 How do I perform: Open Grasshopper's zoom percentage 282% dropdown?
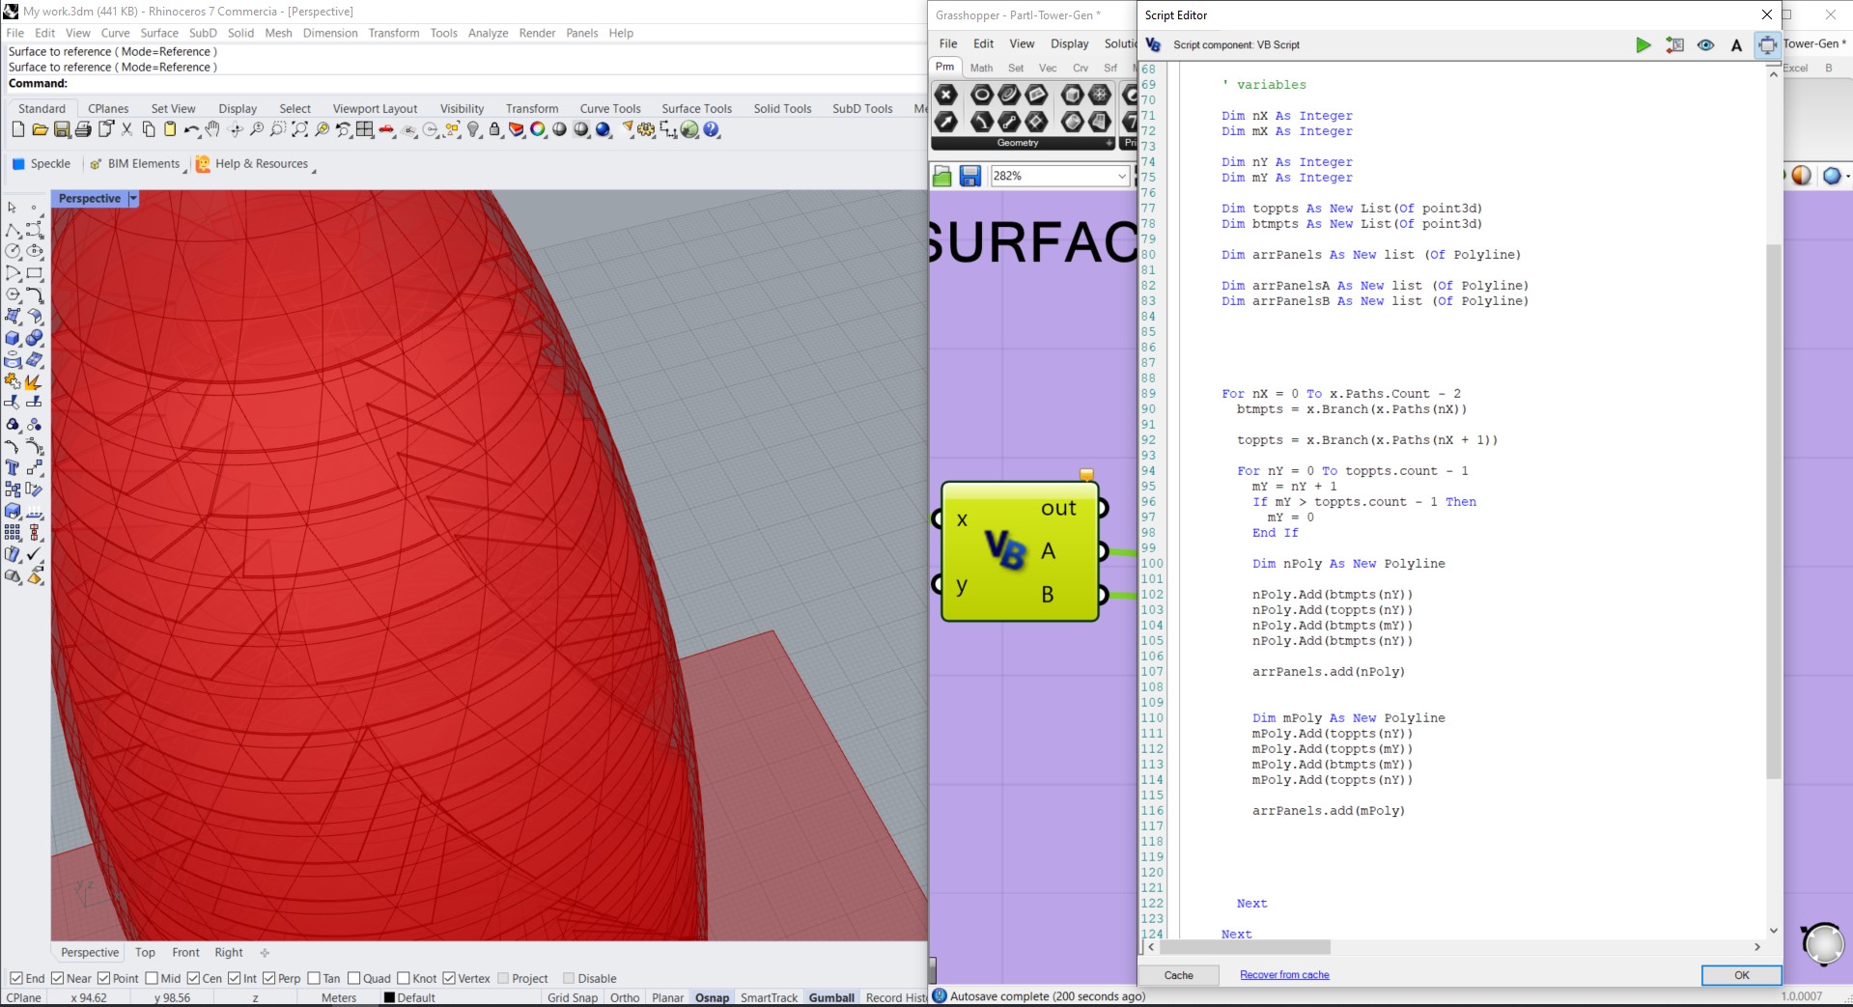click(x=1121, y=176)
